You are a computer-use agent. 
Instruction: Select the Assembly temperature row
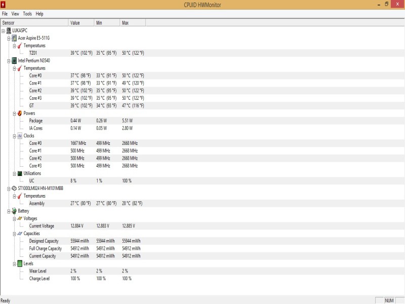click(x=216, y=204)
